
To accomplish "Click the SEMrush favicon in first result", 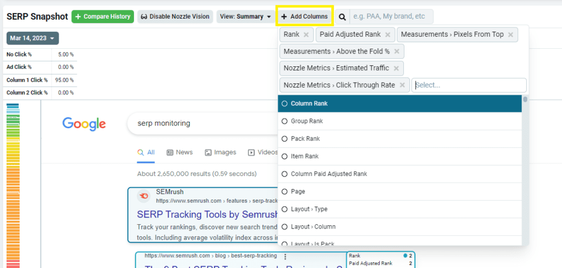I will (x=144, y=196).
